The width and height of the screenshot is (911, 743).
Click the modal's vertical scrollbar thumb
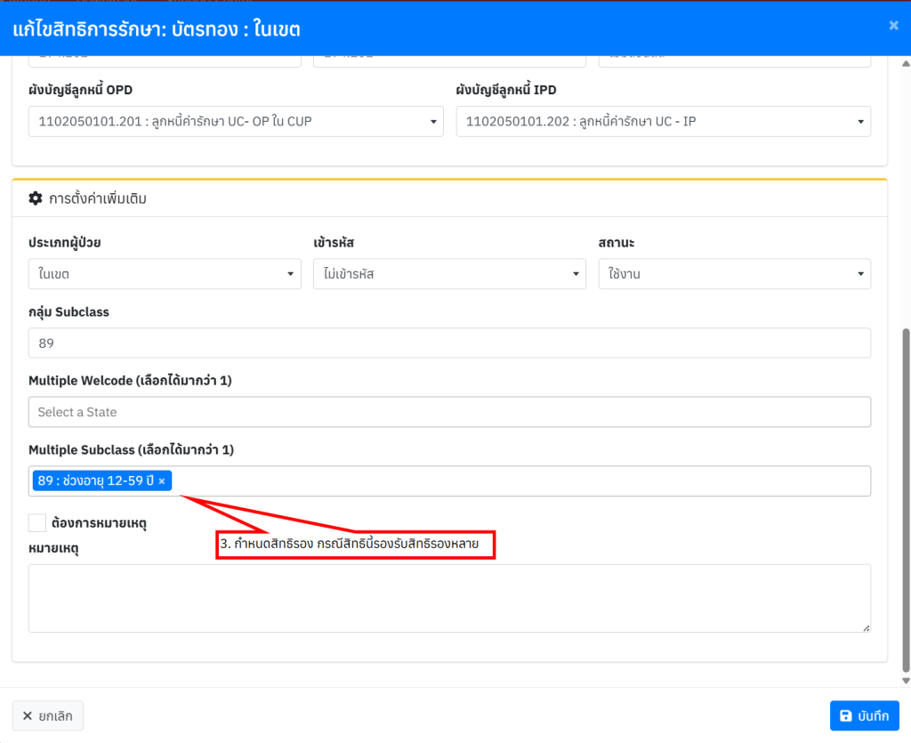[906, 498]
